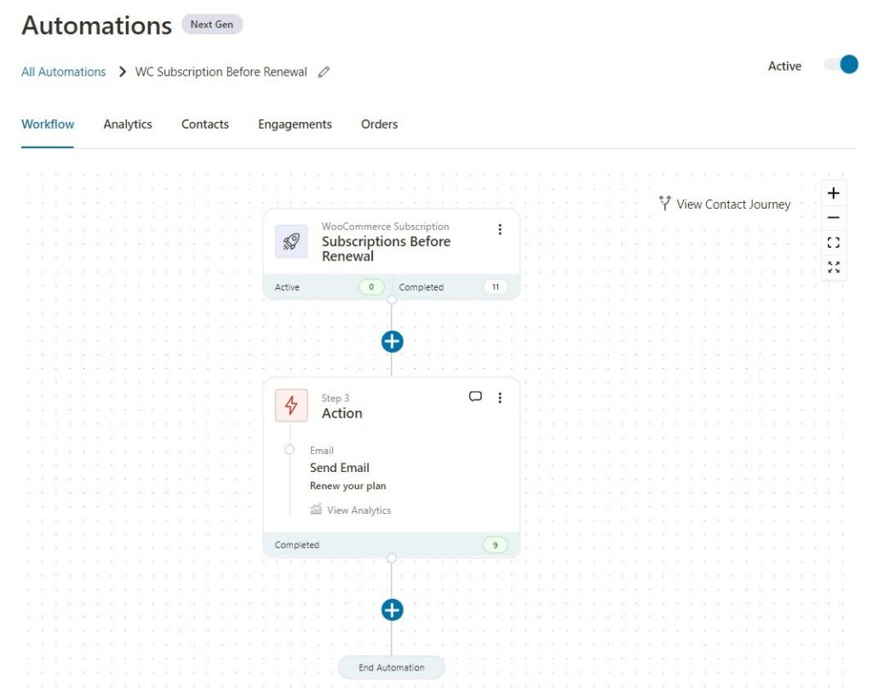This screenshot has width=872, height=697.
Task: Switch to the Analytics tab
Action: [128, 124]
